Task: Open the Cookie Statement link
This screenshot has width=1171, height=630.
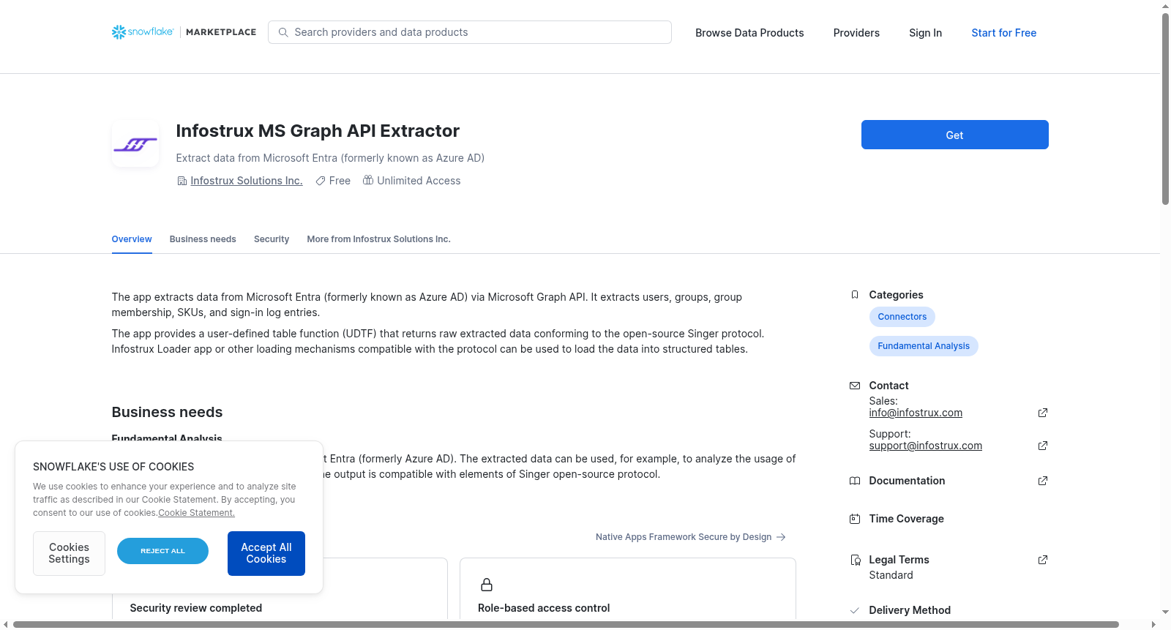Action: (197, 513)
